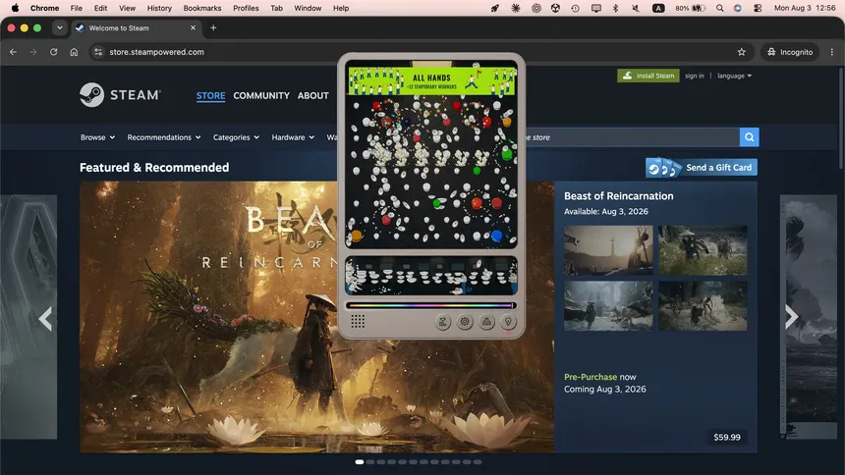Open the COMMUNITY tab
The height and width of the screenshot is (475, 845).
tap(261, 95)
